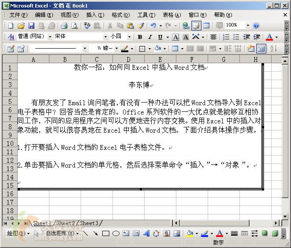Apply red font color with A icon

point(269,37)
